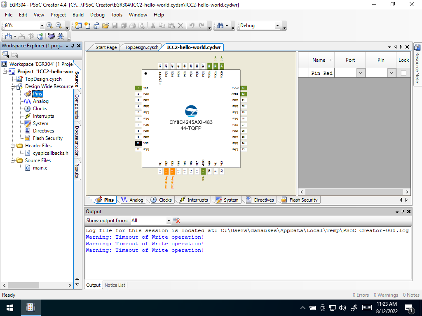Click the Print Preview toolbar icon
Viewport: 422px width, 316px height.
click(x=141, y=26)
